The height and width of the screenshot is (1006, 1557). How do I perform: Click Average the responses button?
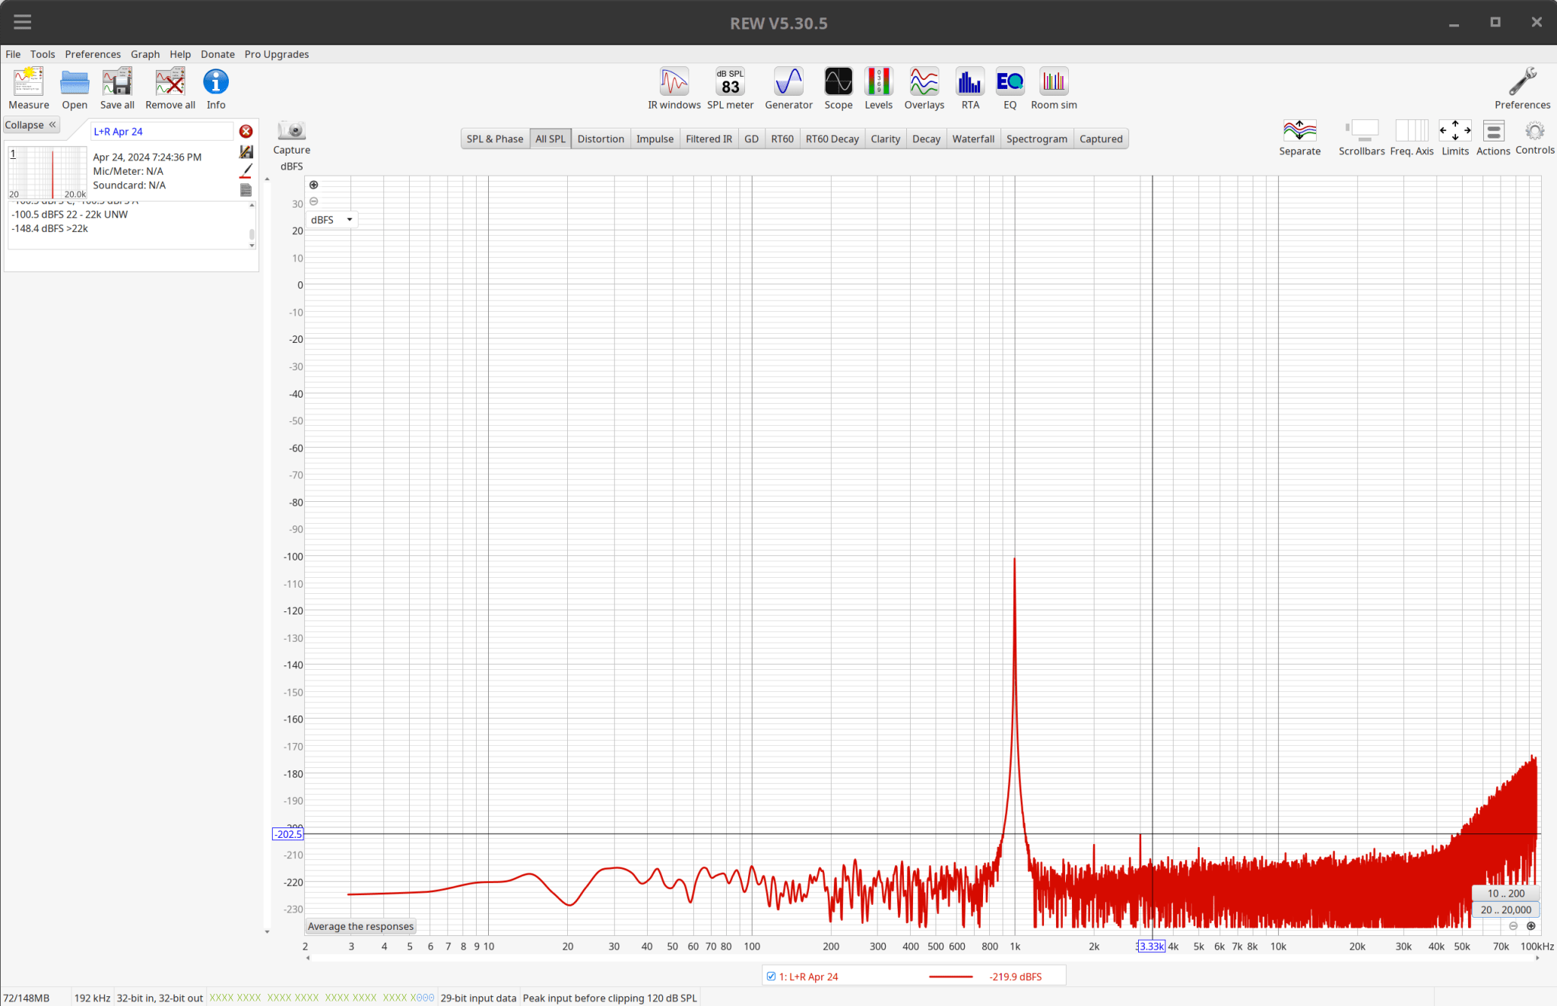click(x=360, y=926)
